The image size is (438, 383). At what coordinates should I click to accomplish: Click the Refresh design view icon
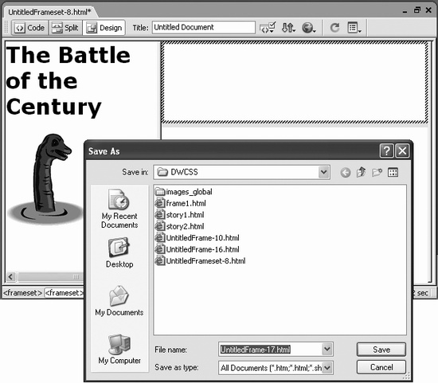pyautogui.click(x=334, y=27)
